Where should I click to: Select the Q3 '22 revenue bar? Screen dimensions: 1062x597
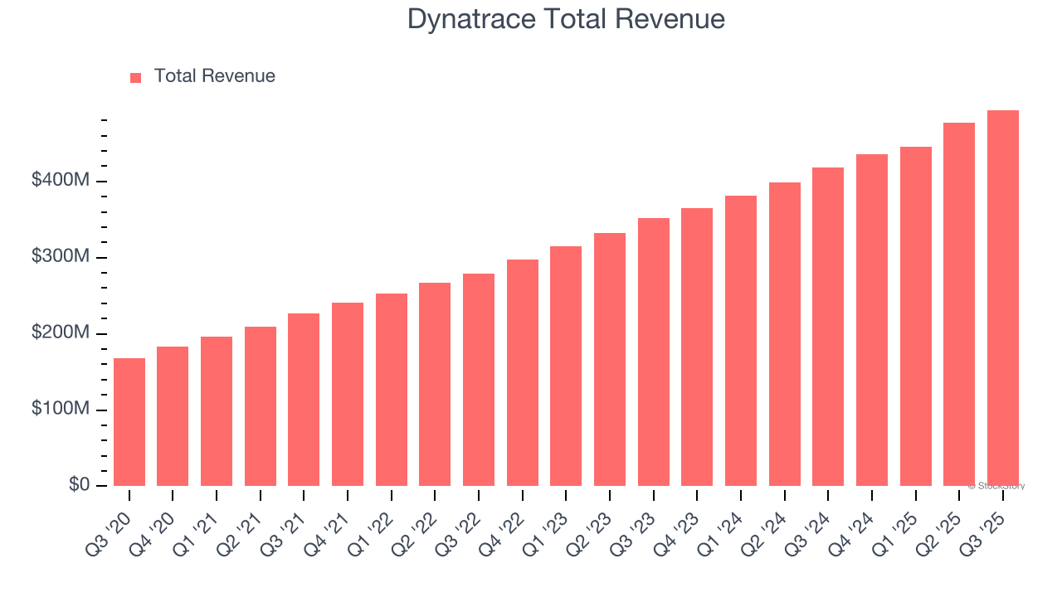click(x=480, y=377)
